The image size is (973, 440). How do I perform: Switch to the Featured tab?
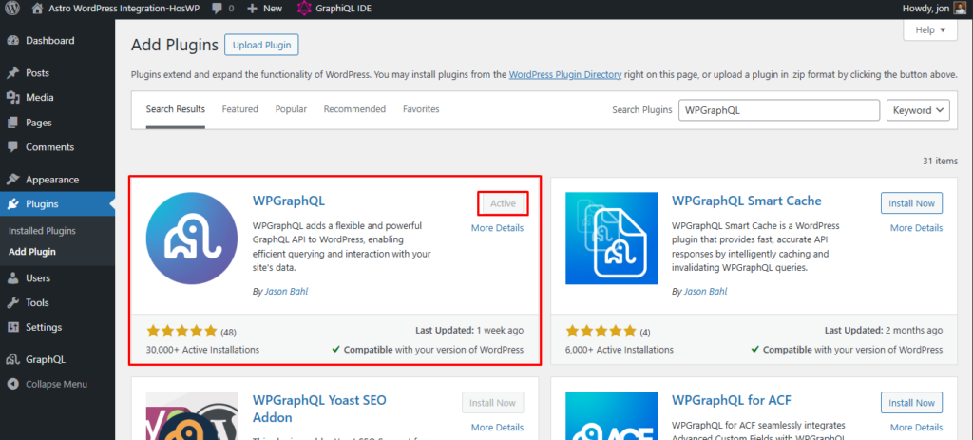239,109
